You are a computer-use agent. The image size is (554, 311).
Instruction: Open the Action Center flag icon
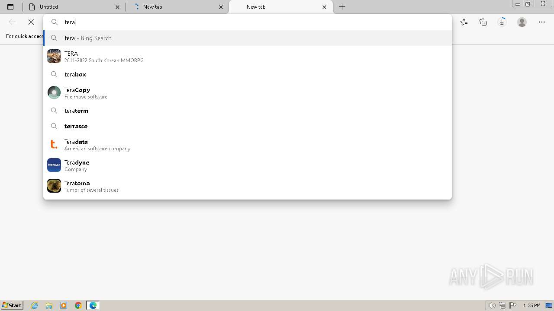pos(513,305)
